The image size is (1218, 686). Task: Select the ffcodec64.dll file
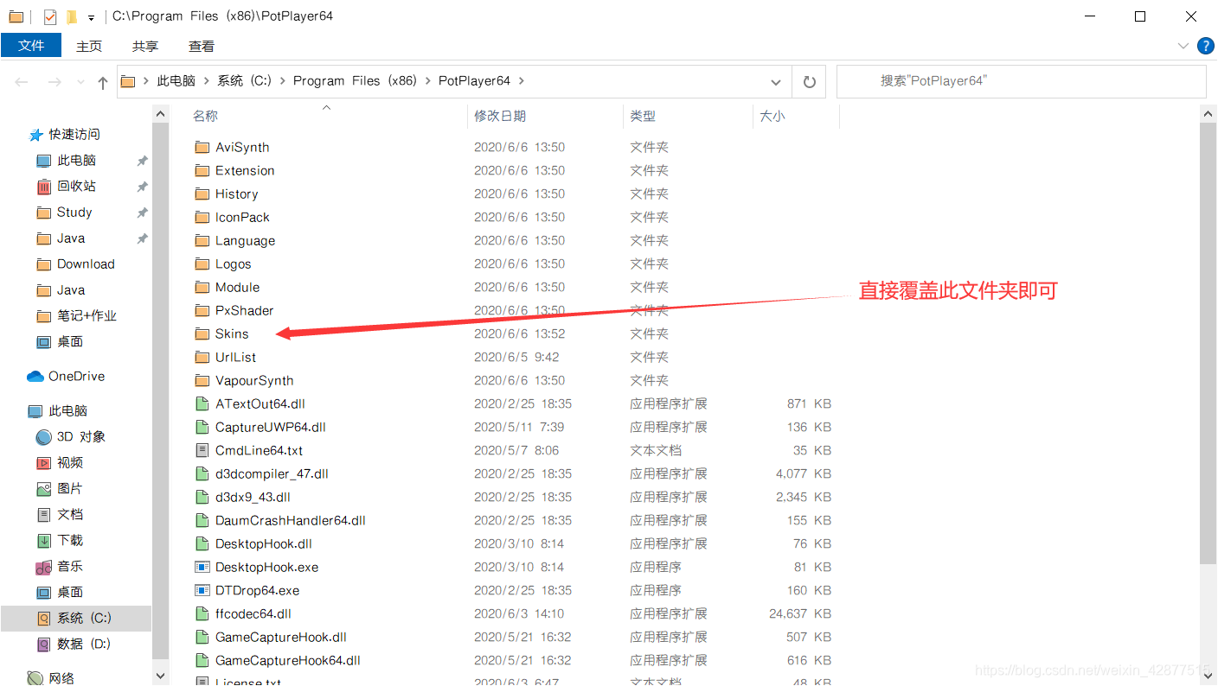(x=253, y=613)
